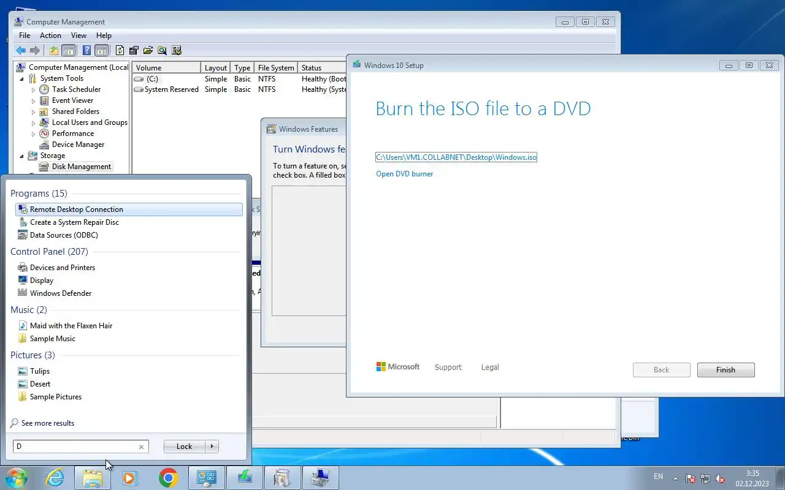The height and width of the screenshot is (490, 785).
Task: Click the muted volume speaker tray icon
Action: [x=720, y=478]
